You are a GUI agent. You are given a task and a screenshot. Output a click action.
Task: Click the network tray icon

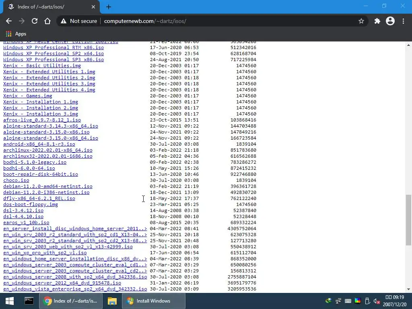(338, 301)
